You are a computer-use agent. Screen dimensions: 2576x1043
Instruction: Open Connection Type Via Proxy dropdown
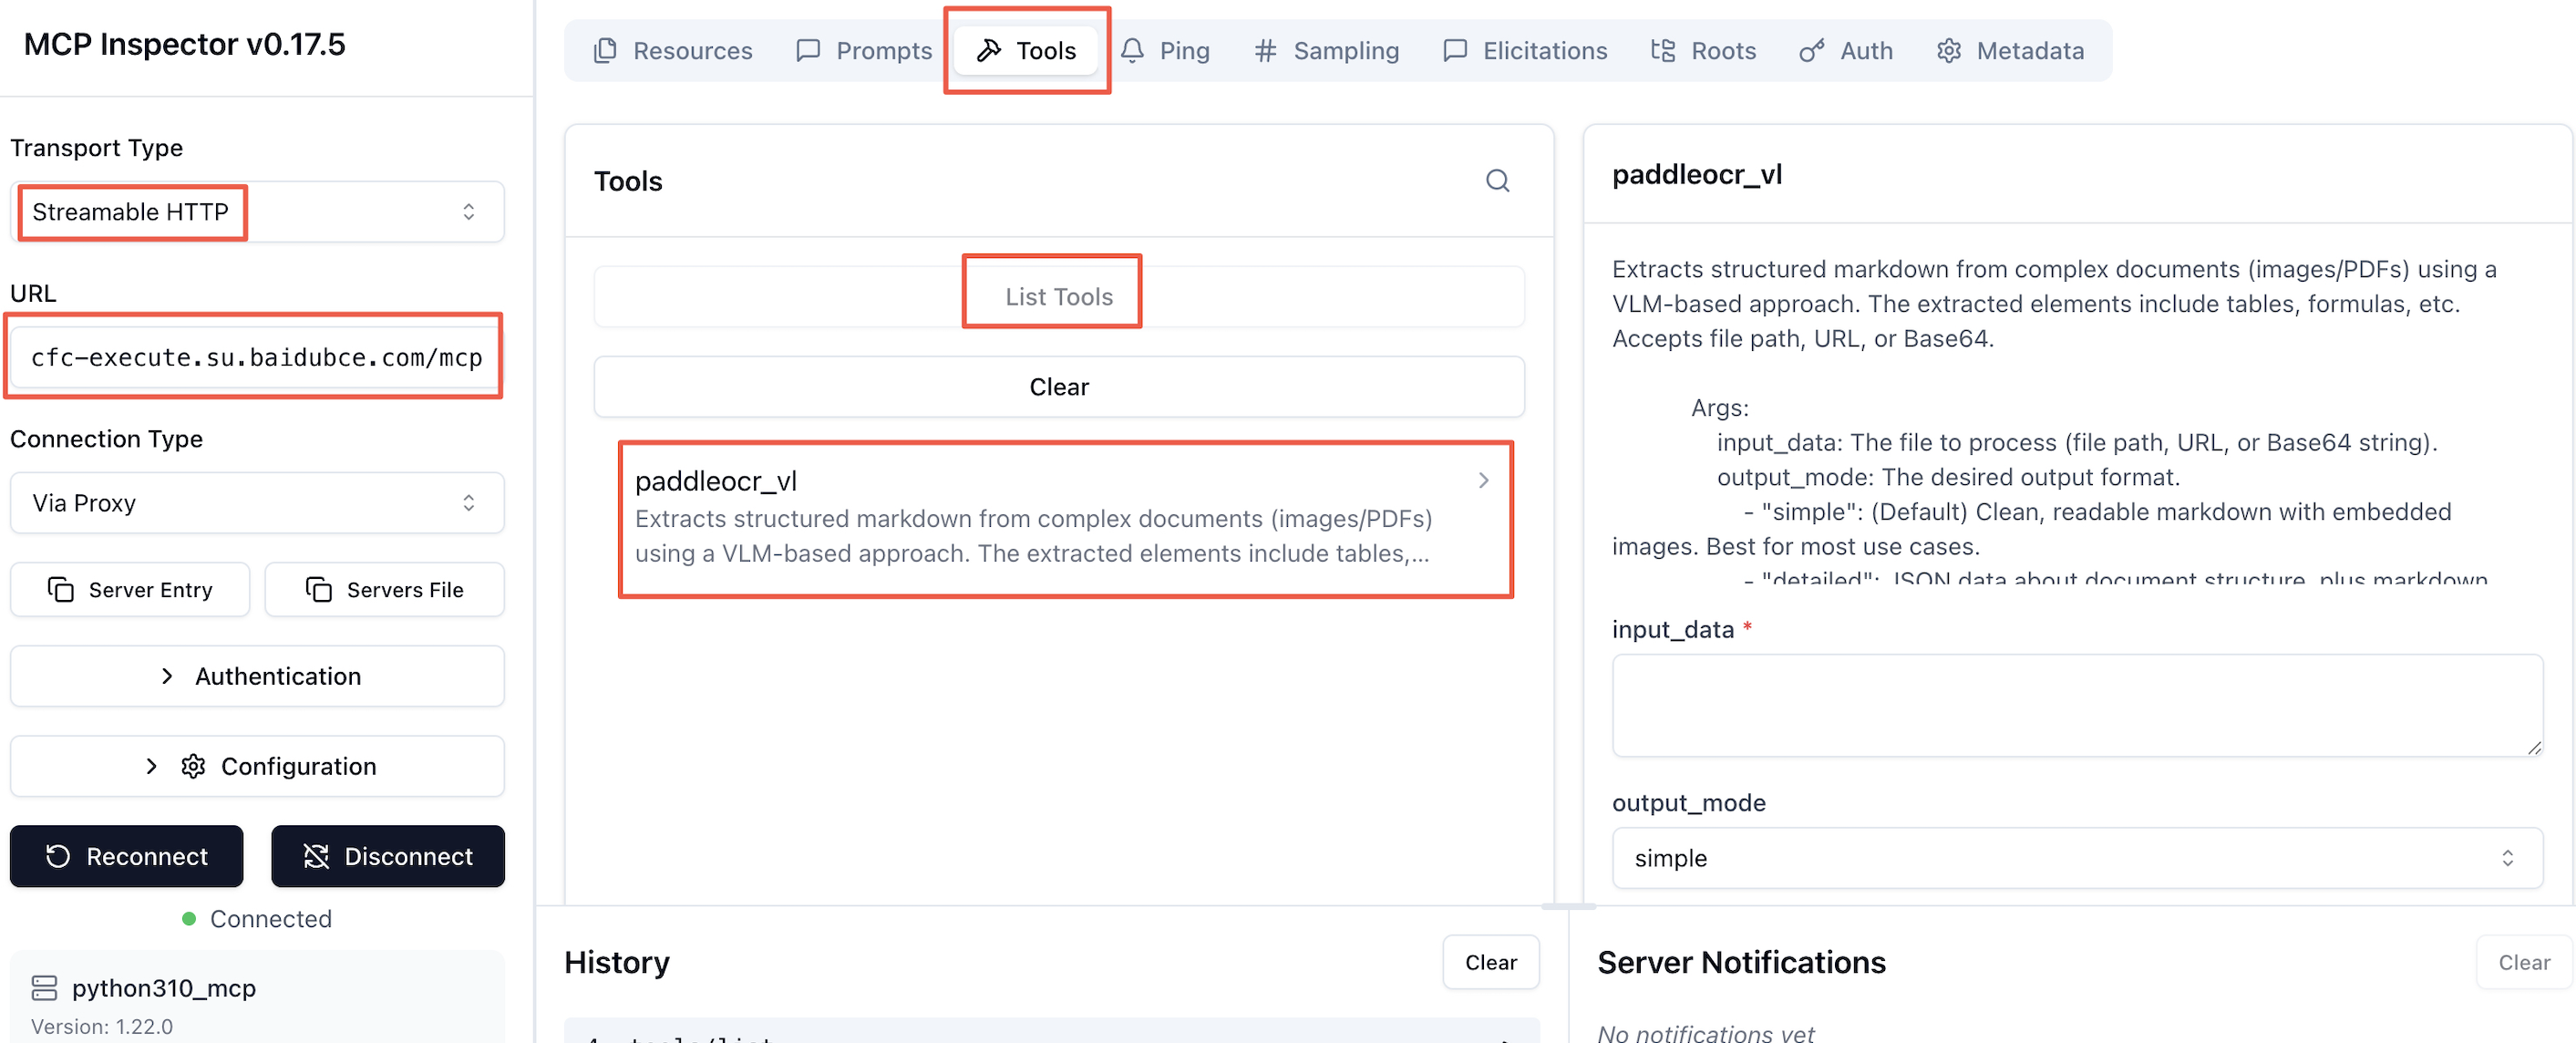(x=257, y=503)
